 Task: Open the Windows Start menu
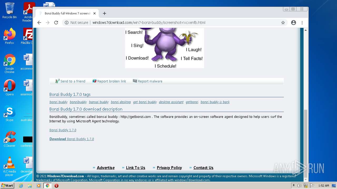click(7, 185)
